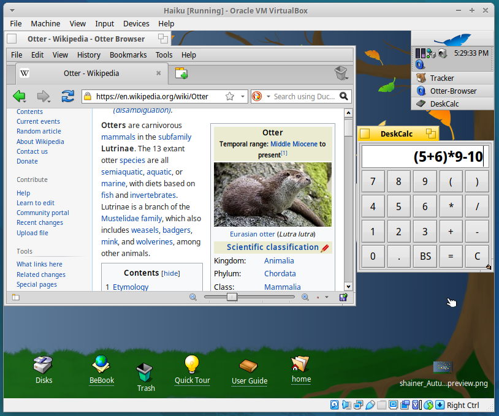Open the VirtualBox Devices menu
The image size is (499, 416).
tap(136, 23)
